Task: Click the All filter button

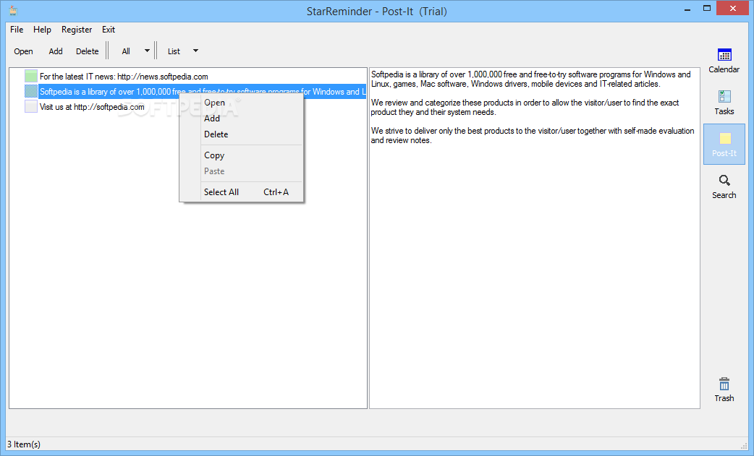Action: (126, 51)
